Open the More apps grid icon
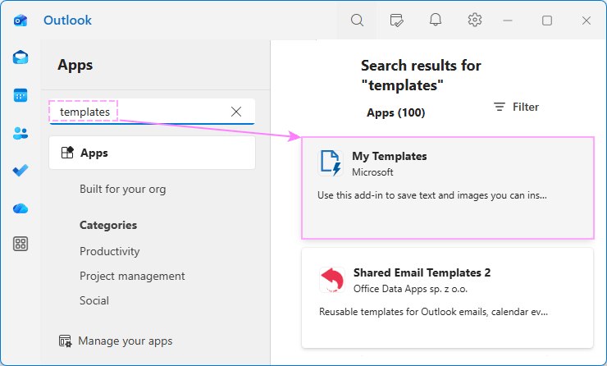The image size is (607, 366). pos(21,244)
